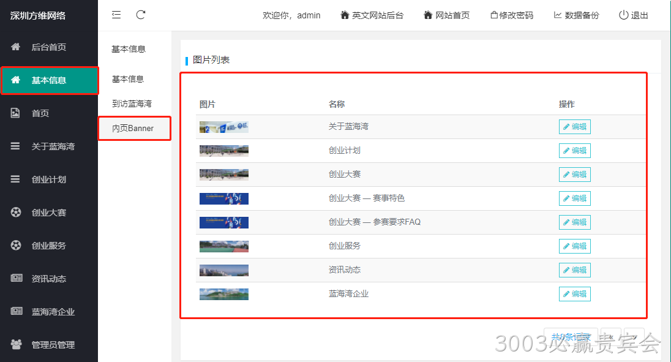
Task: Select 基本信息 in the dark sidebar
Action: click(x=49, y=80)
